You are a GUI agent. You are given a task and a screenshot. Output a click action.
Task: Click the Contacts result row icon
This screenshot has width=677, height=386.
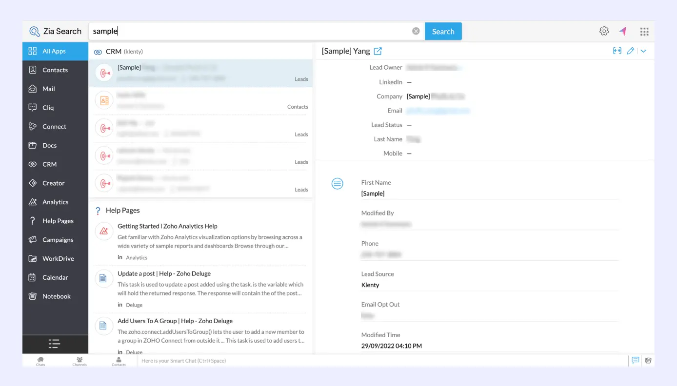[104, 101]
